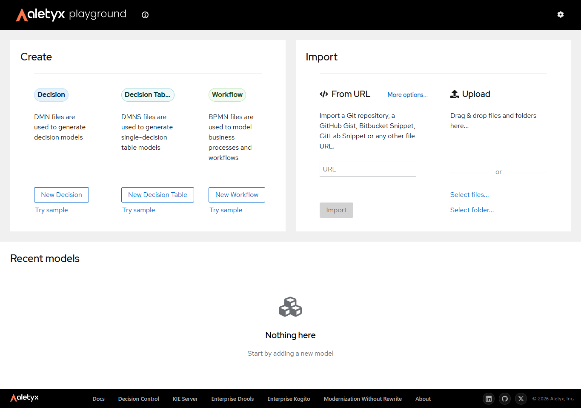Click the Upload heading text
Image resolution: width=581 pixels, height=408 pixels.
click(476, 94)
